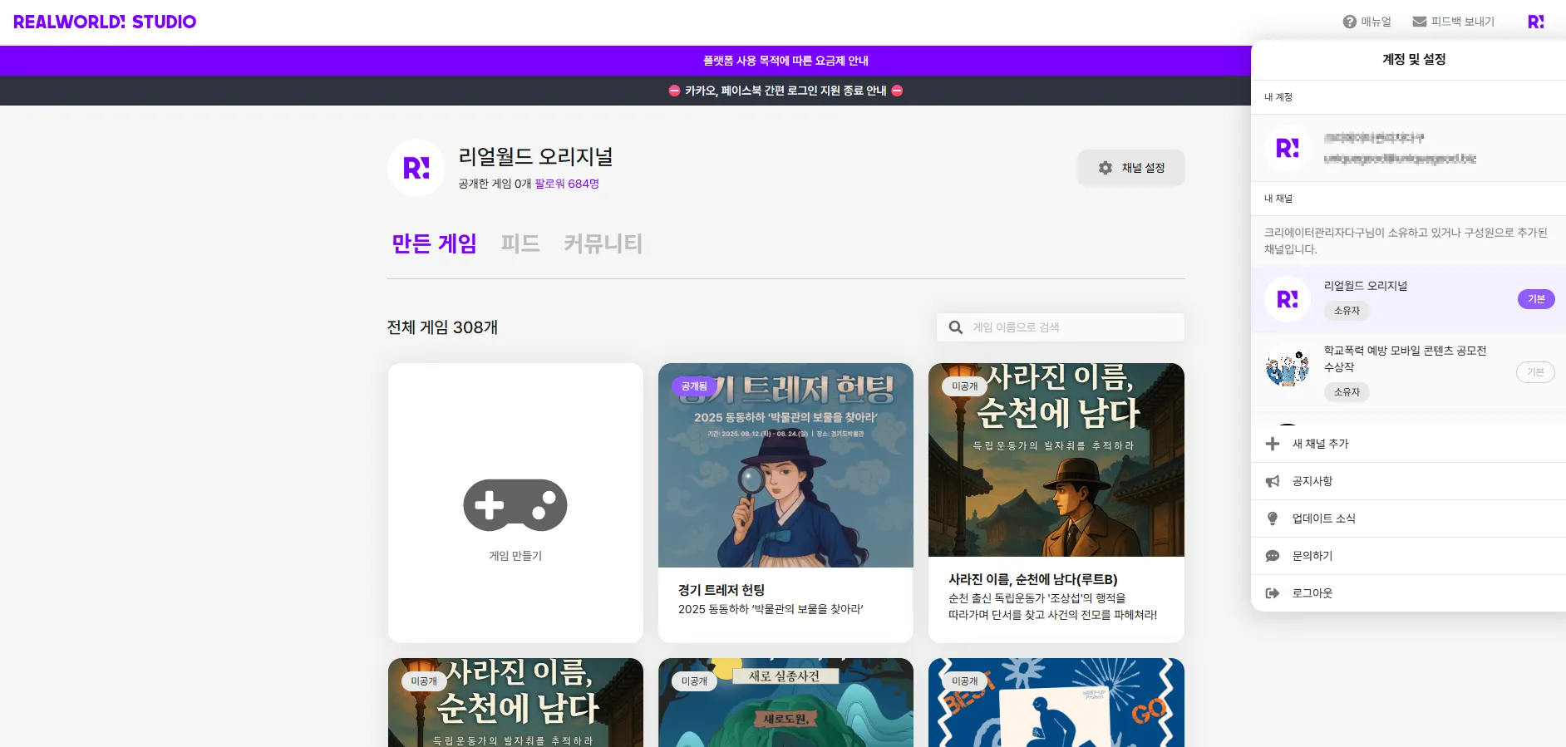Viewport: 1566px width, 747px height.
Task: Open the R! profile menu icon
Action: [x=1536, y=22]
